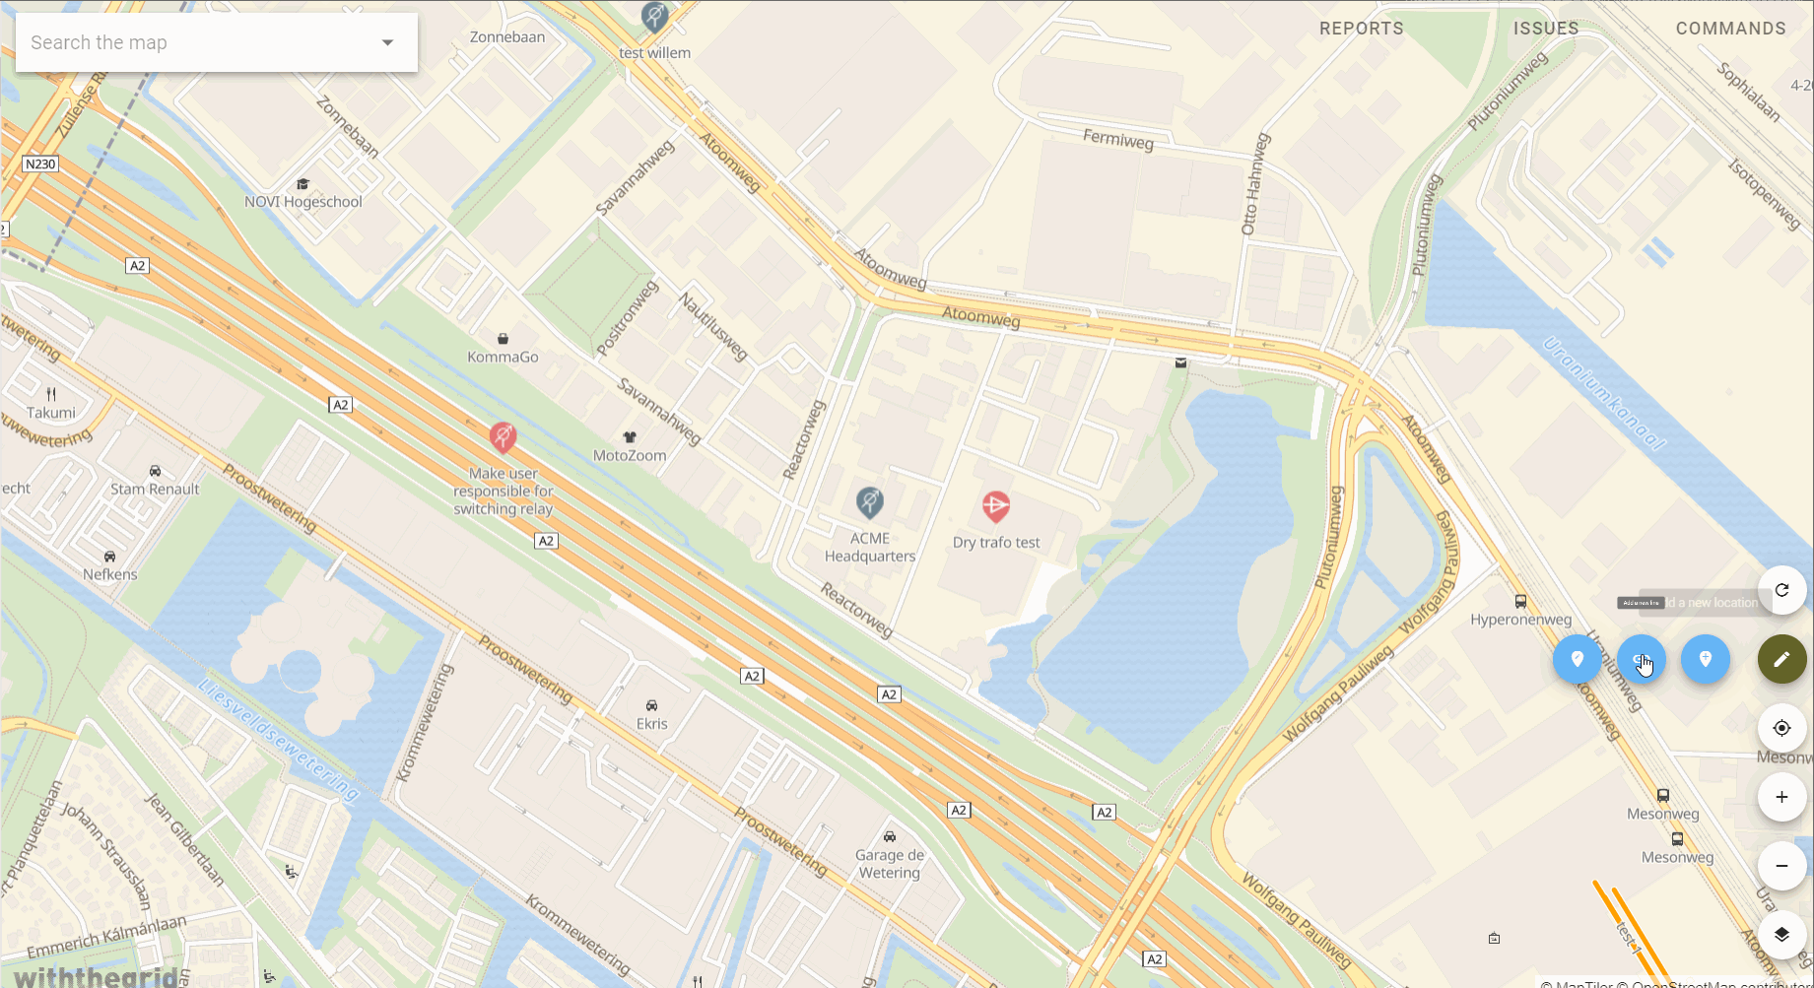Click the add new line button
1814x988 pixels.
(x=1642, y=659)
